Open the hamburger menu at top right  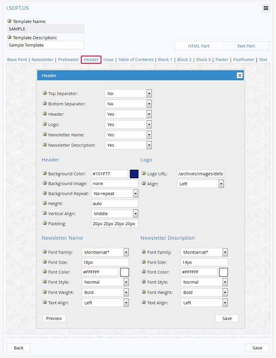pos(266,8)
